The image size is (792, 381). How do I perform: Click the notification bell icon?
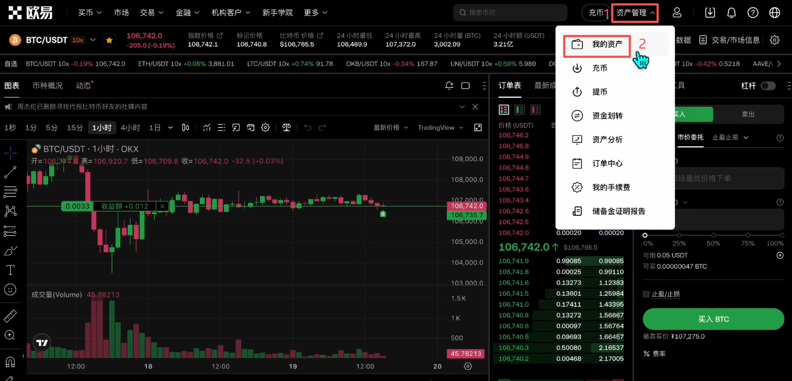coord(731,13)
